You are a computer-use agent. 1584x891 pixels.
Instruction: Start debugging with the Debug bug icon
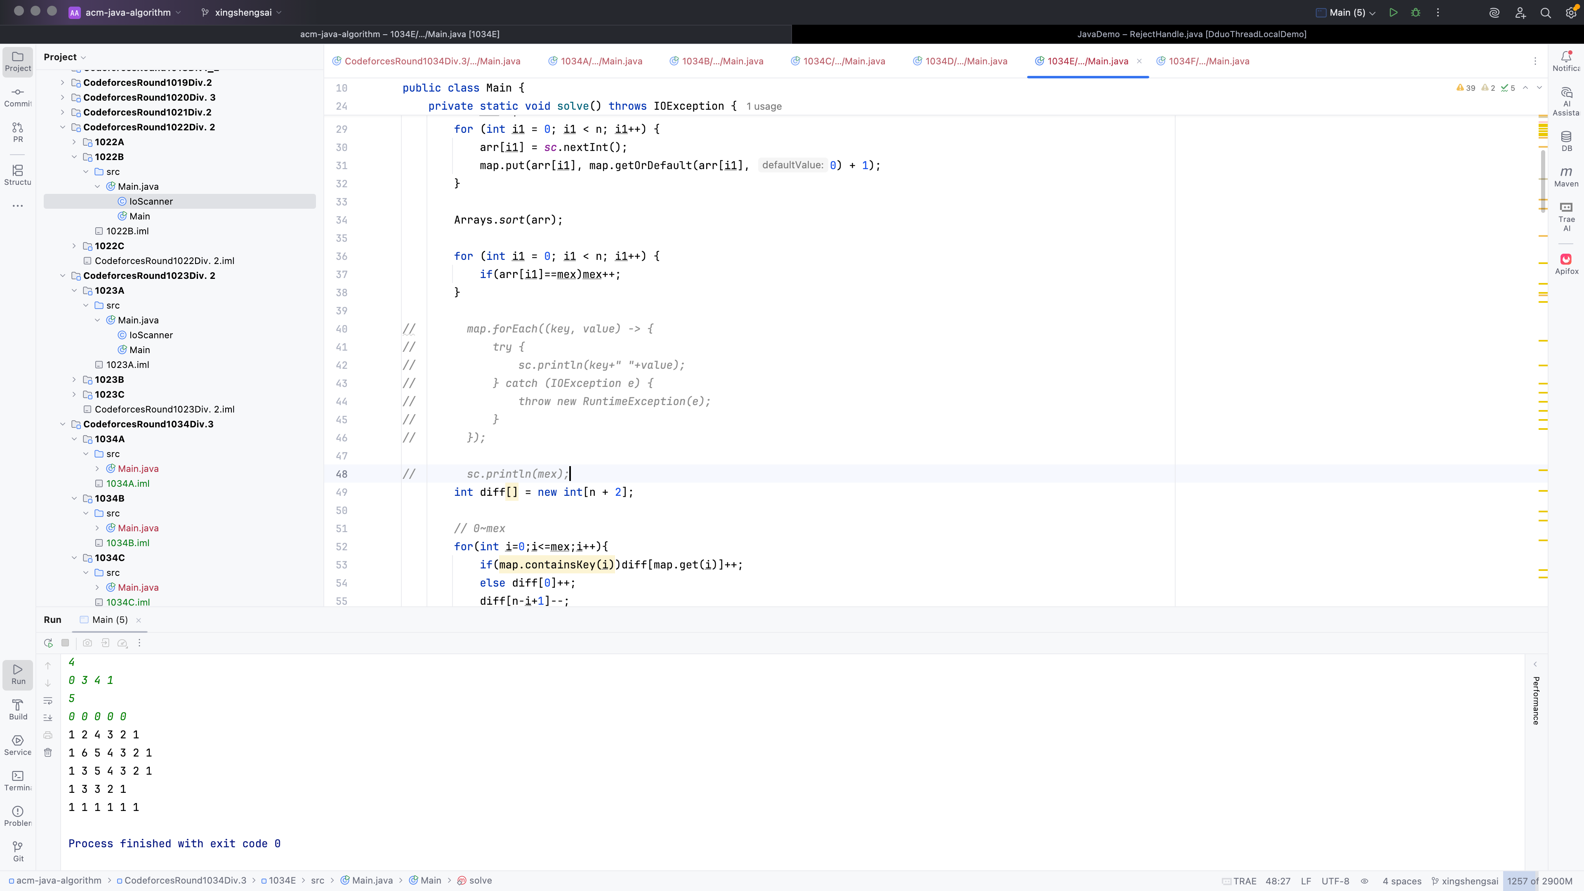pyautogui.click(x=1416, y=12)
